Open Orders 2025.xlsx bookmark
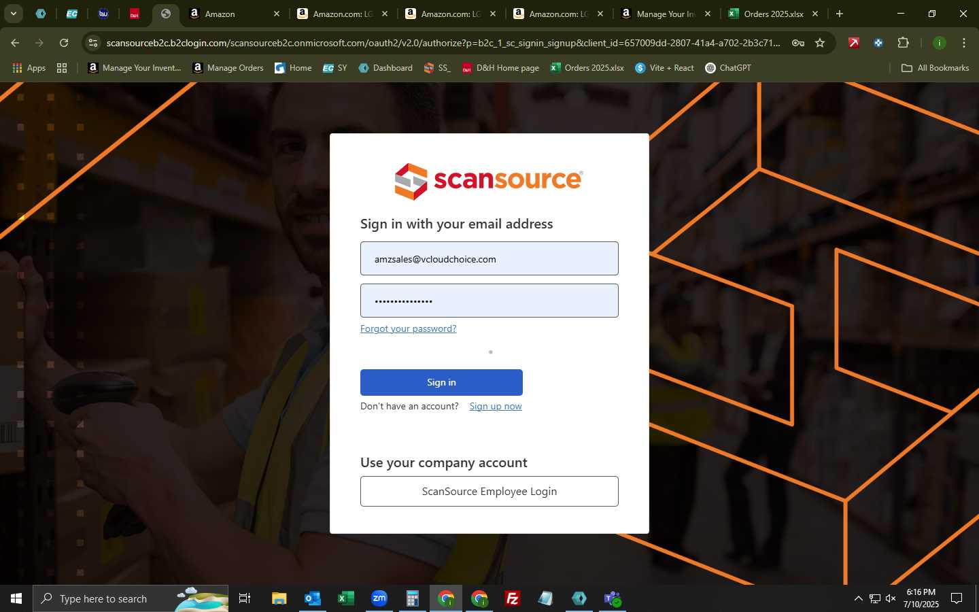This screenshot has height=612, width=979. click(x=587, y=68)
